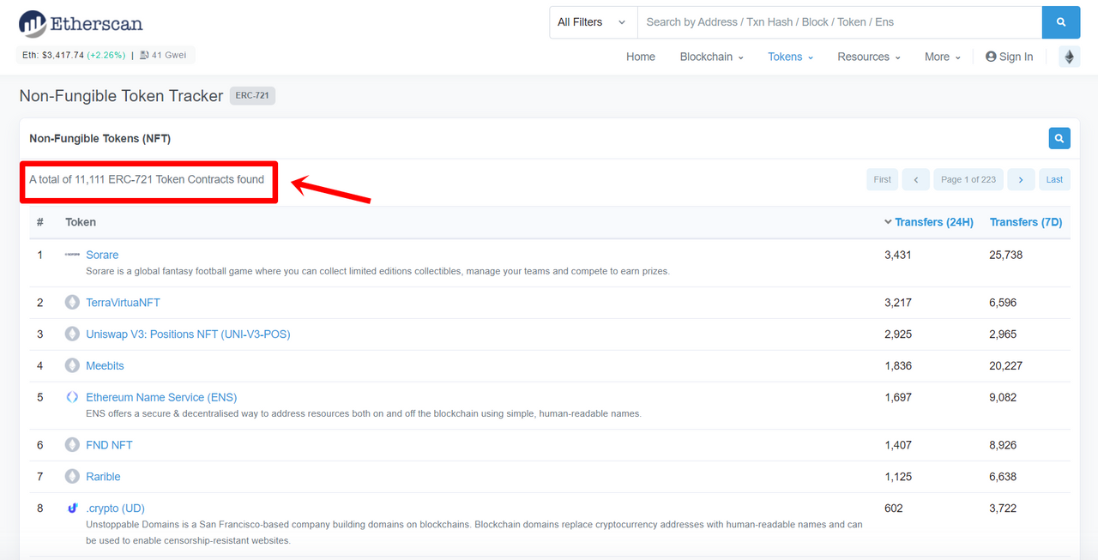The width and height of the screenshot is (1098, 560).
Task: Go to the next page arrow
Action: 1021,179
